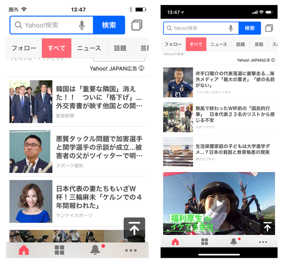
Task: Tap the ad info icon beside Yahoo! JAPAN広告 on right phone
Action: point(273,60)
